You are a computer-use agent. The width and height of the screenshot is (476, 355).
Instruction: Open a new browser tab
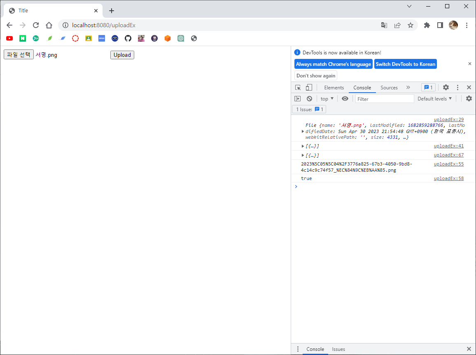click(x=112, y=11)
